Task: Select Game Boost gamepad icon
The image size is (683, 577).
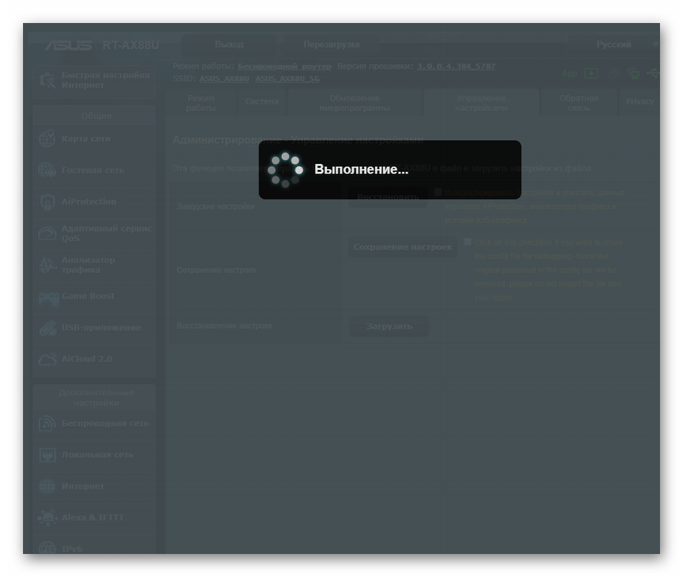Action: pyautogui.click(x=48, y=297)
